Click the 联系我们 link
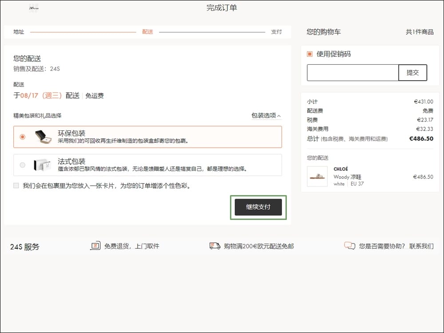This screenshot has height=333, width=444. click(421, 246)
